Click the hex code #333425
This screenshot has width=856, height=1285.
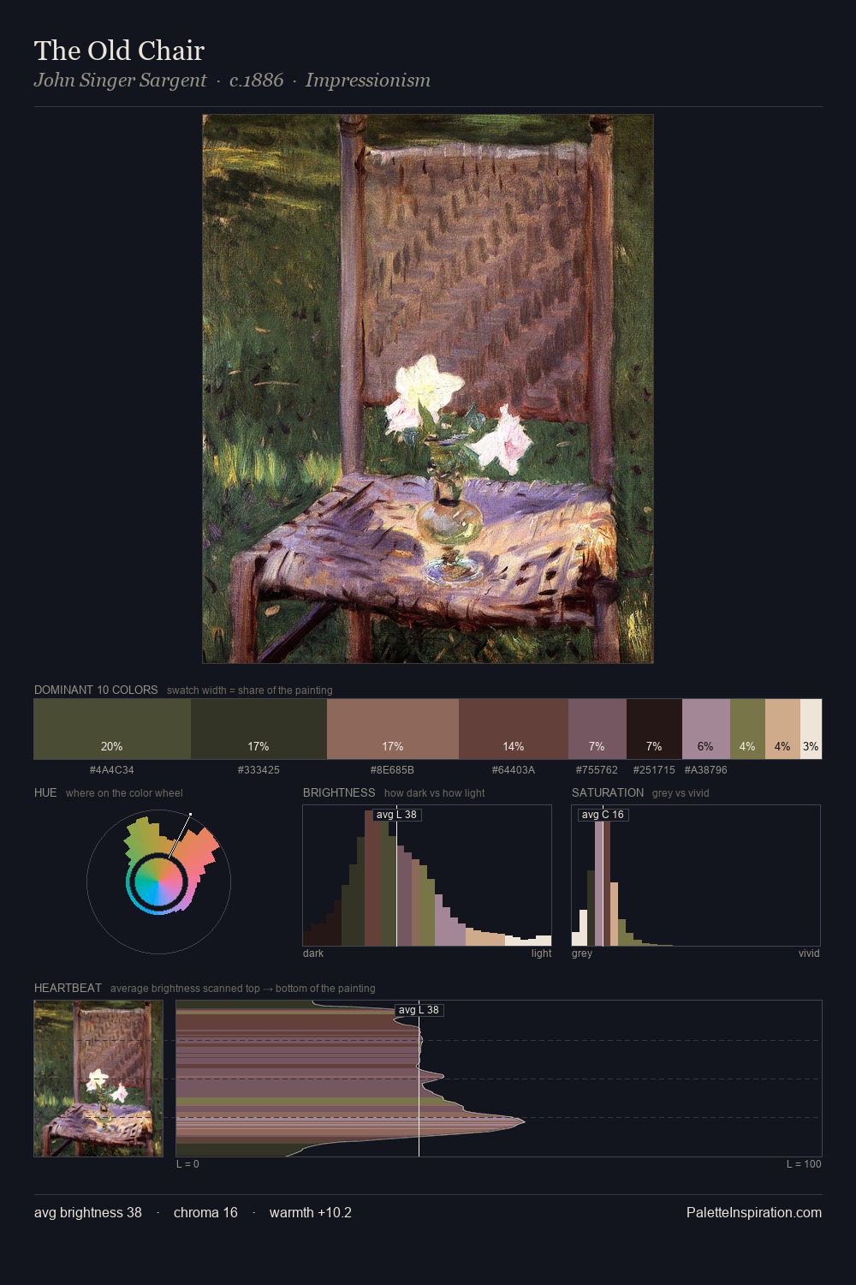click(259, 770)
